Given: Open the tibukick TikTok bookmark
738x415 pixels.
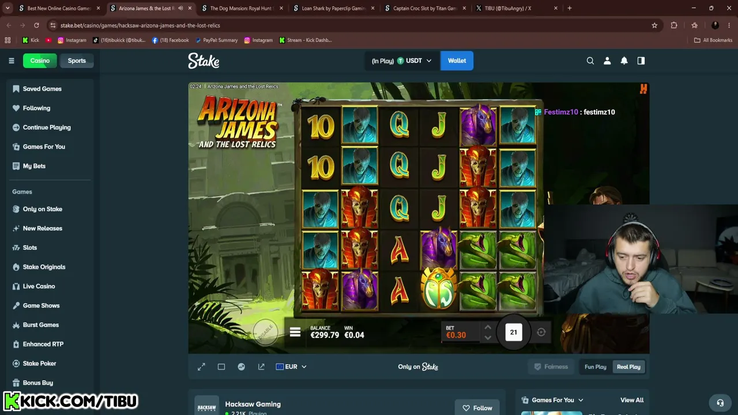Looking at the screenshot, I should coord(119,40).
